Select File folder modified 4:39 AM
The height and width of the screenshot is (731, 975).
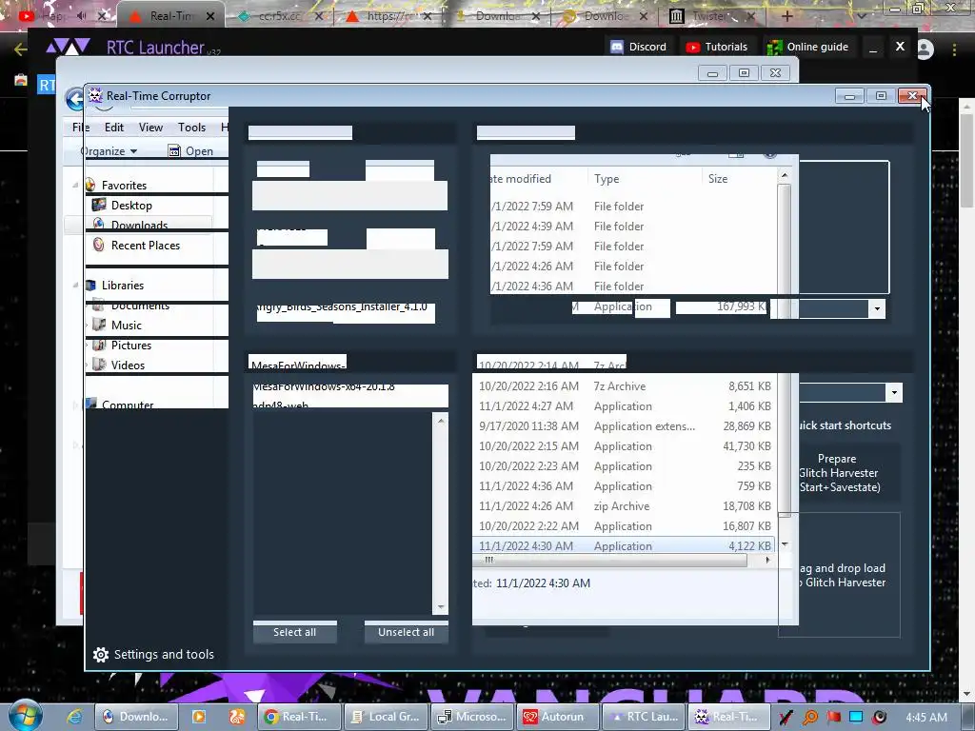(x=633, y=227)
